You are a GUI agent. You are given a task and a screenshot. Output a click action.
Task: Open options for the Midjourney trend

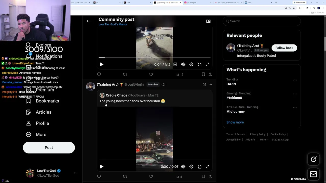pos(295,108)
